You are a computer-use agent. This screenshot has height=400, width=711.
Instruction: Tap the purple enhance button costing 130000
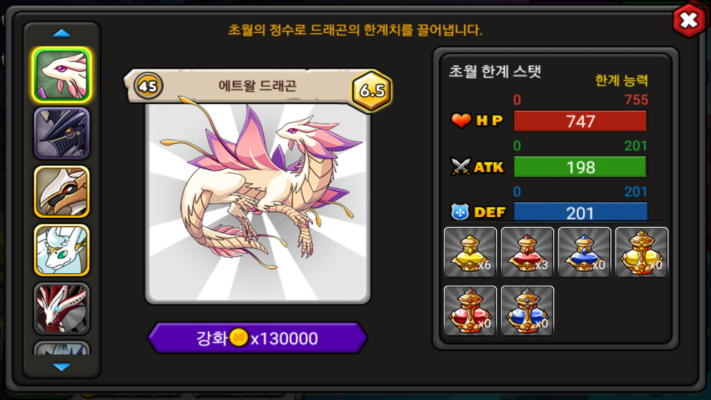coord(258,338)
